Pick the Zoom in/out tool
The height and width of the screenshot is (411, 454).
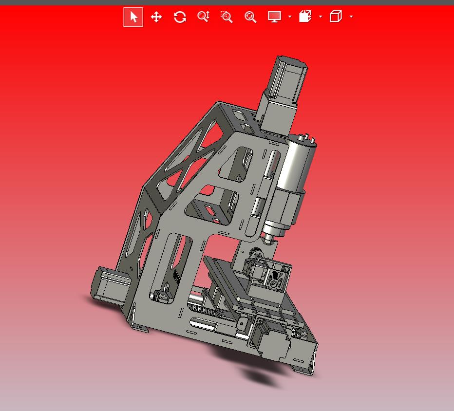[x=203, y=17]
